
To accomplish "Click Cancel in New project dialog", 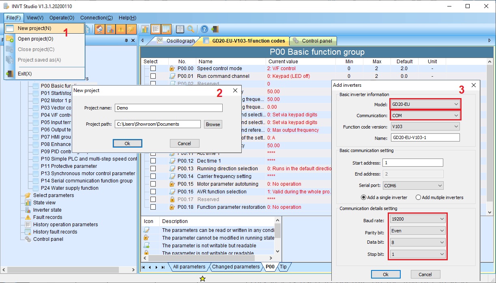I will (x=184, y=143).
